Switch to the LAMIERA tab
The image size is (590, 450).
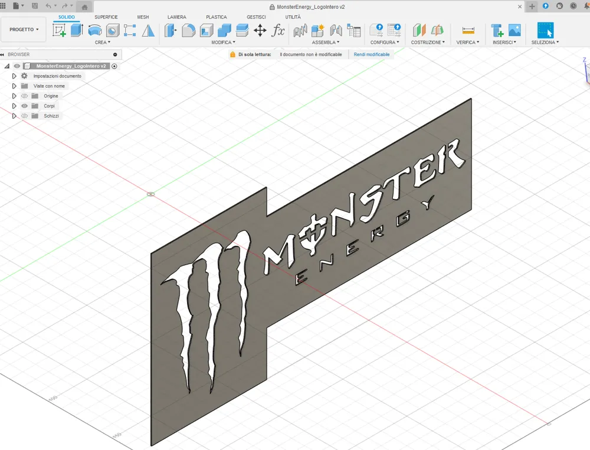177,17
